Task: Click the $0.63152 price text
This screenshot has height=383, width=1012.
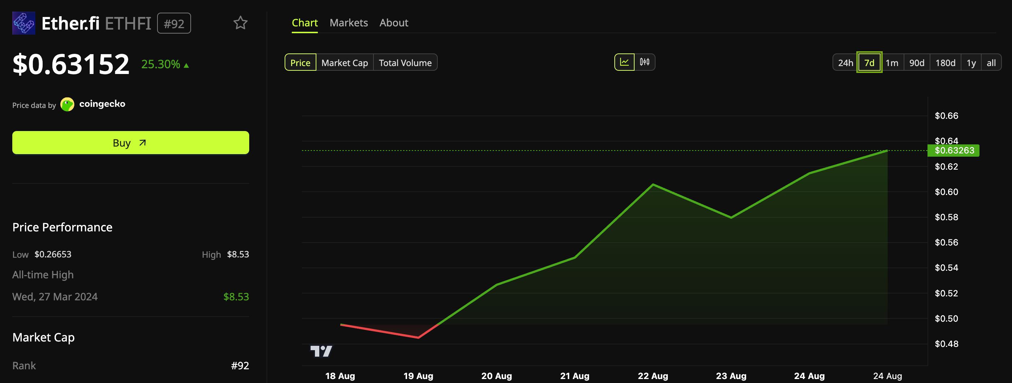Action: click(71, 64)
